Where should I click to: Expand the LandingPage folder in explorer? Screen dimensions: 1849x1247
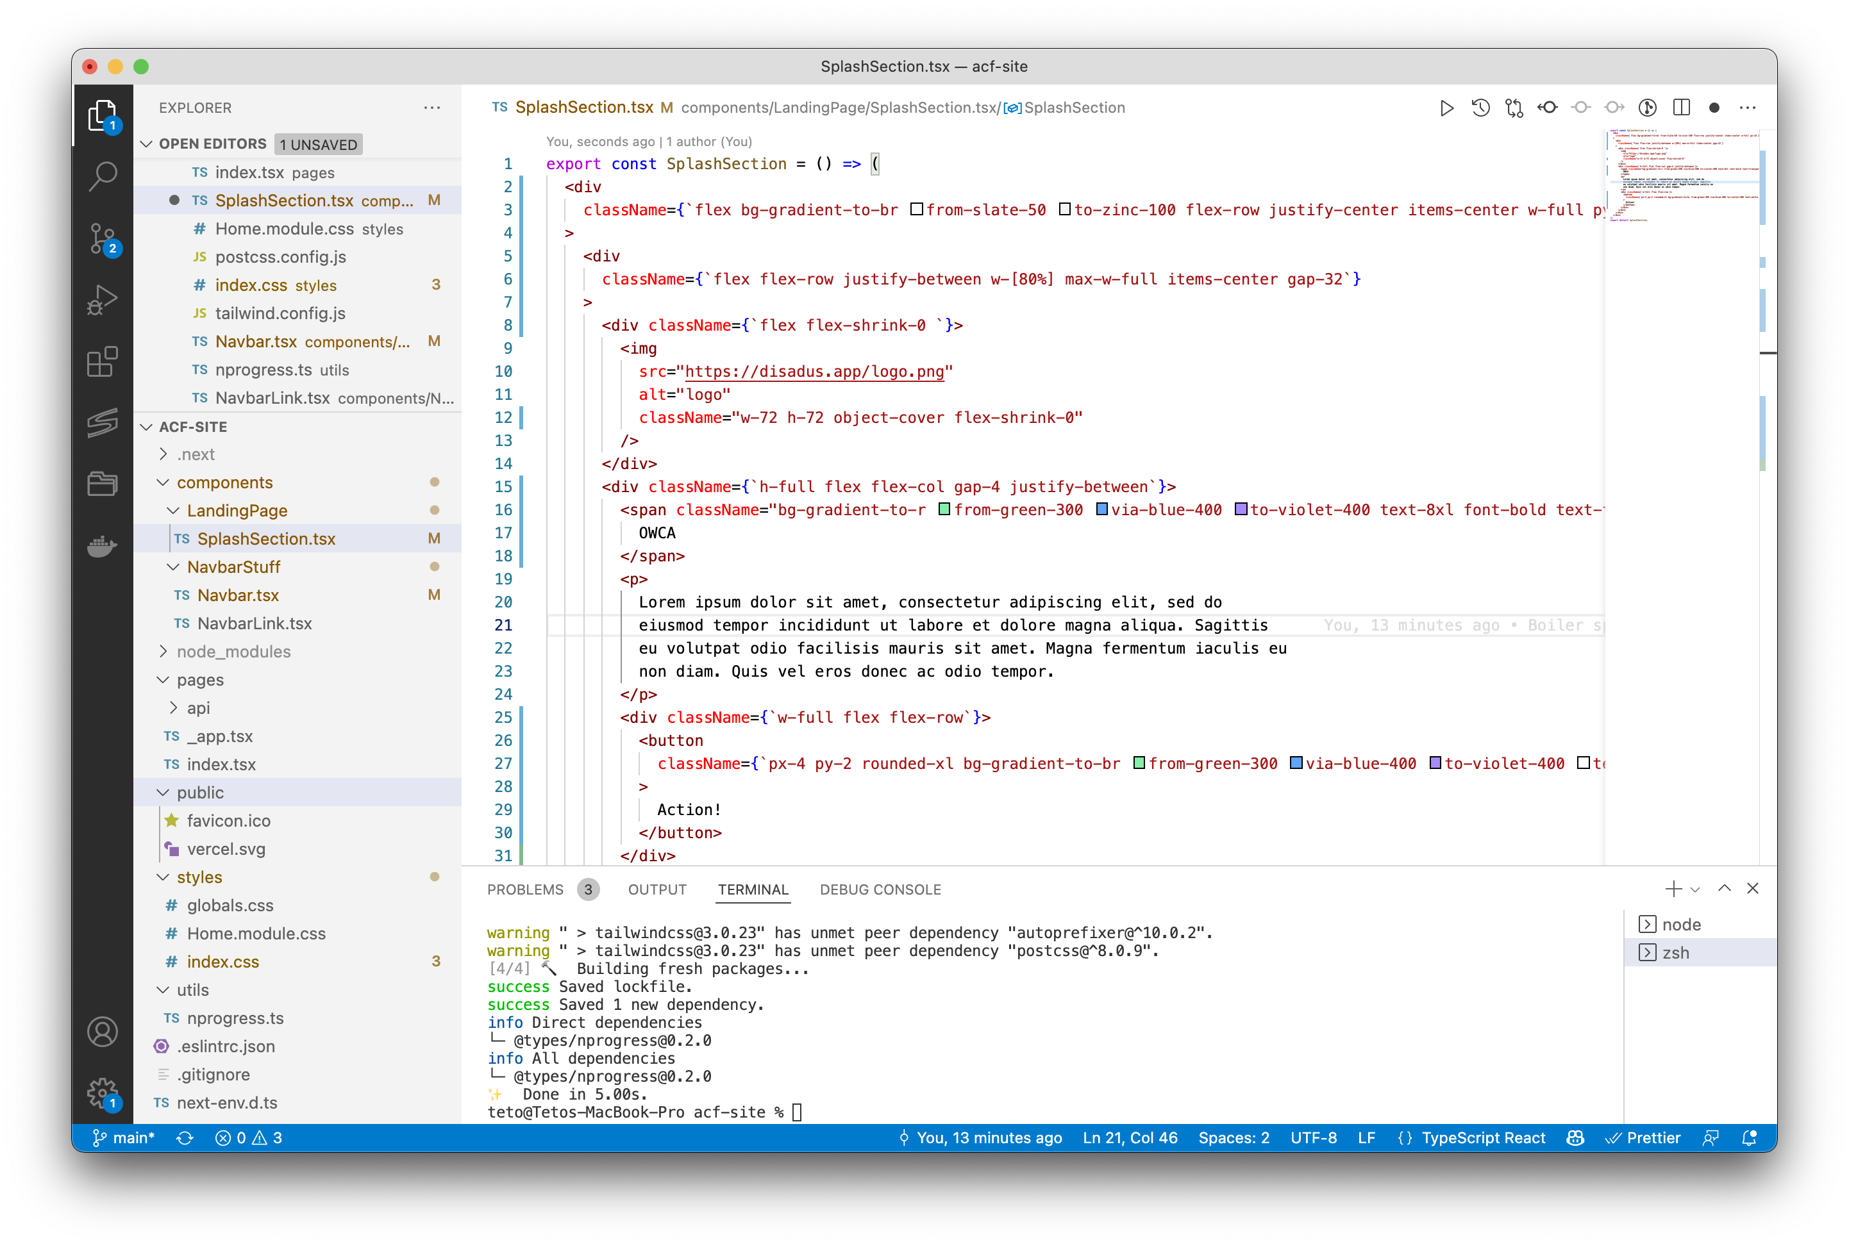pos(237,511)
